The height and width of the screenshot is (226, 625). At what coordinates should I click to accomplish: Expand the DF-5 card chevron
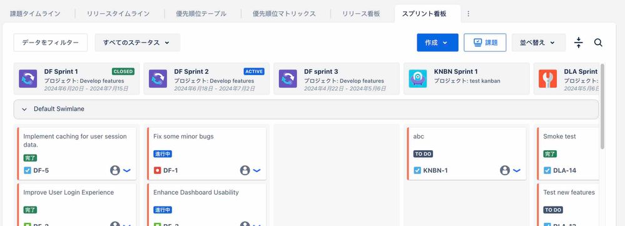(127, 171)
